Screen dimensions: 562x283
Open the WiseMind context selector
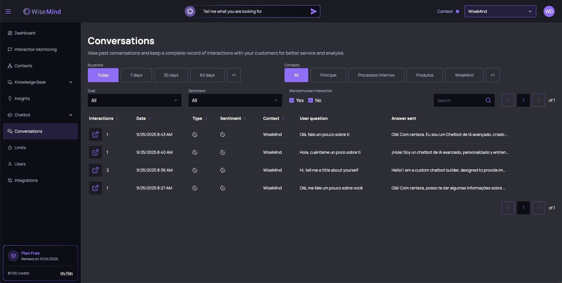click(500, 11)
